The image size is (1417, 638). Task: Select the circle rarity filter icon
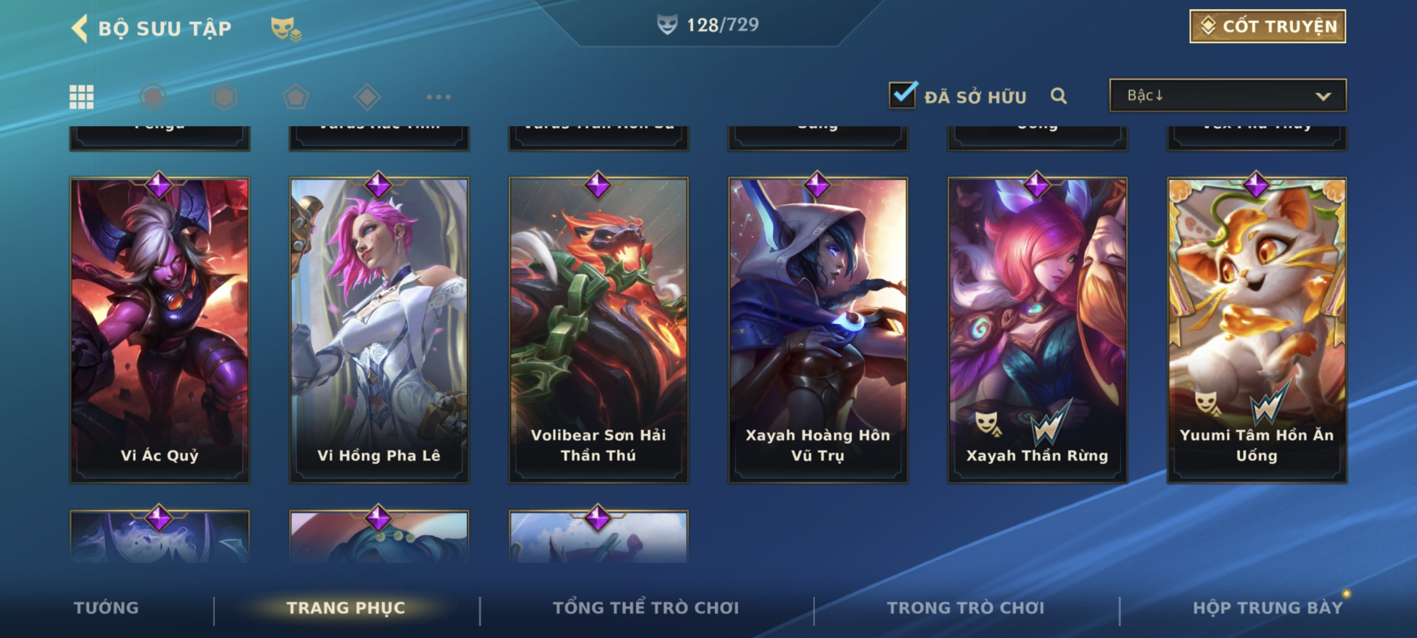(153, 97)
